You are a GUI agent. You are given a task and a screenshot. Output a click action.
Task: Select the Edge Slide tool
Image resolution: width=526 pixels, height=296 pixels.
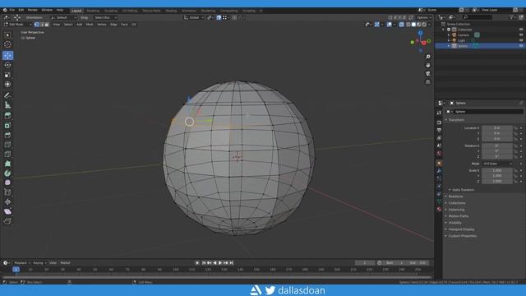(7, 192)
